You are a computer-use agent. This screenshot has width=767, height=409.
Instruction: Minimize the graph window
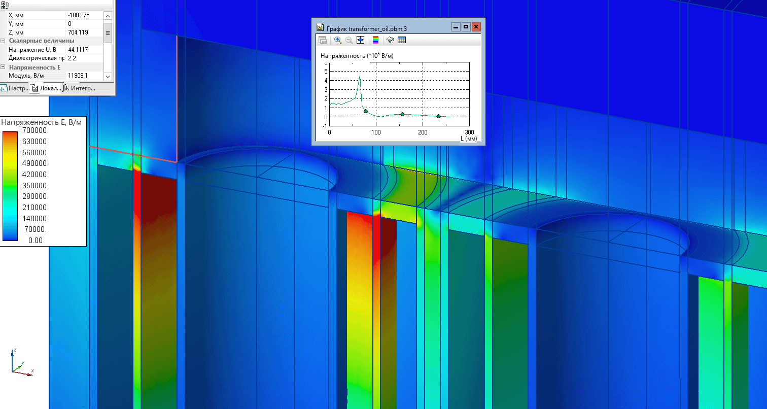pos(456,27)
